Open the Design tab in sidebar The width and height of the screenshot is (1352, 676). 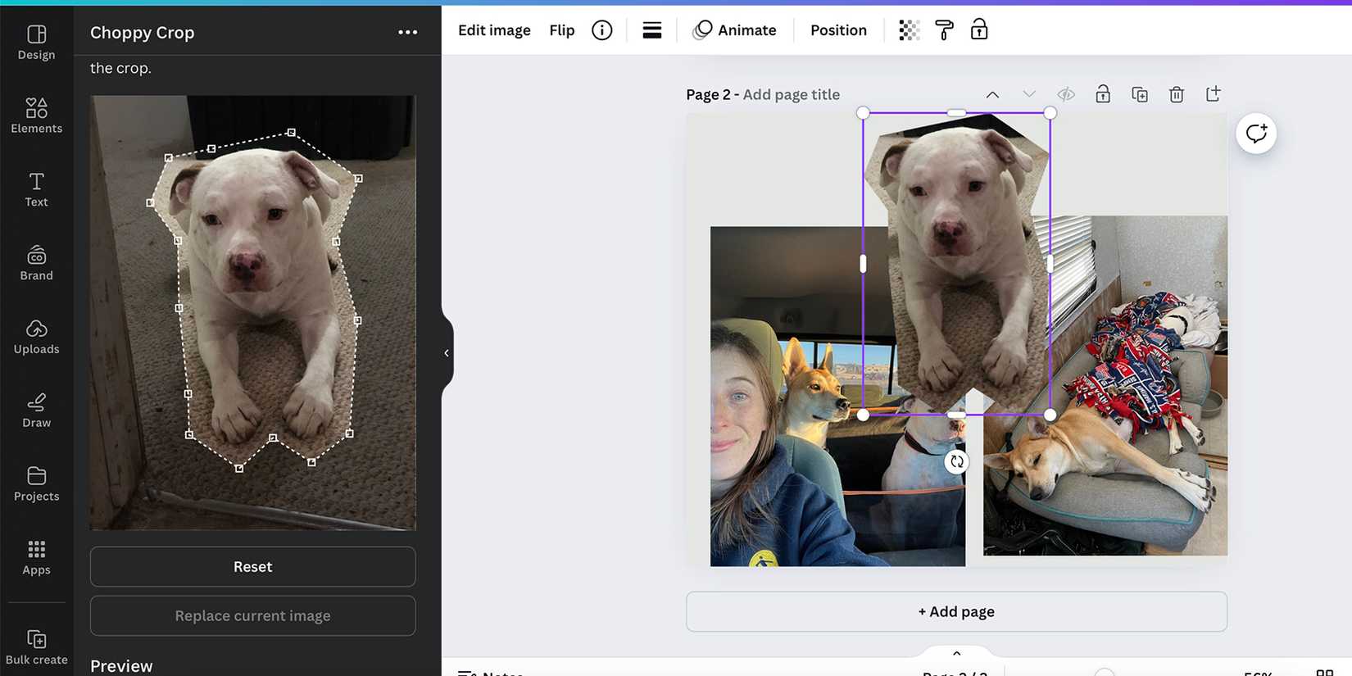(36, 43)
